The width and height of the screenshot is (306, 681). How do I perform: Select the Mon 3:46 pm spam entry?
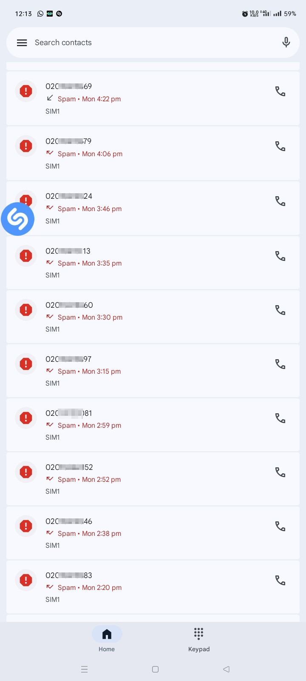pos(153,209)
